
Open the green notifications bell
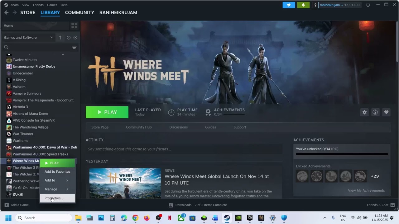(303, 5)
